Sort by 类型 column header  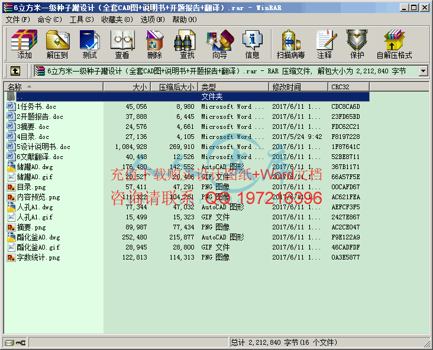point(234,87)
